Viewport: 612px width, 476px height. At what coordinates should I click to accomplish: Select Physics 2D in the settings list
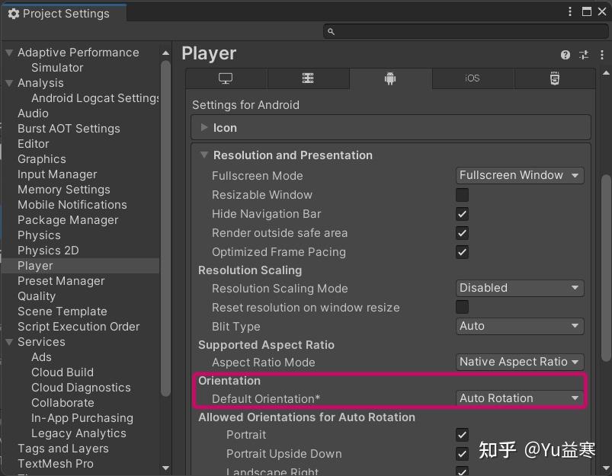pyautogui.click(x=47, y=250)
